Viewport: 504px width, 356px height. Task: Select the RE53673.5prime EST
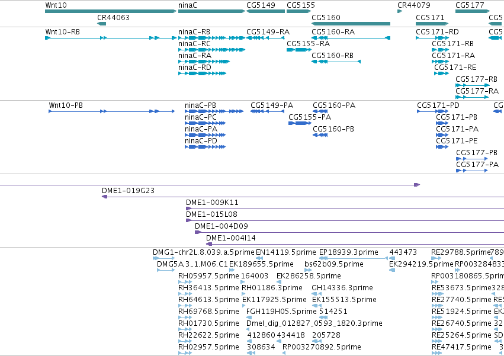[438, 294]
